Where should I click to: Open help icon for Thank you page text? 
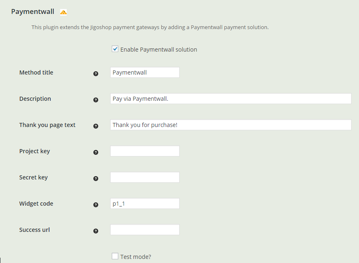tap(96, 126)
